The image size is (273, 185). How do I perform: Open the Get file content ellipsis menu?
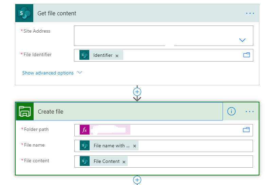tap(250, 13)
